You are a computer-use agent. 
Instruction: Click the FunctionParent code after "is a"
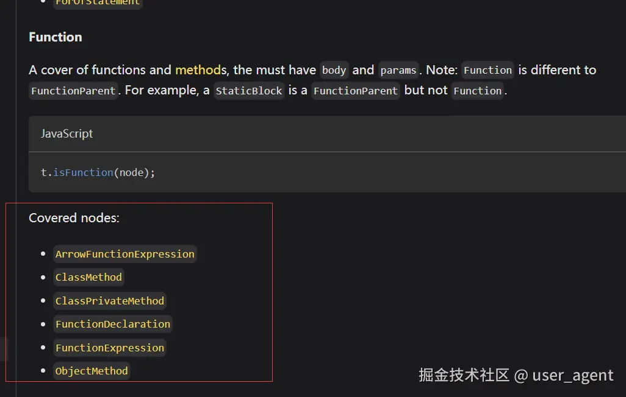tap(356, 91)
